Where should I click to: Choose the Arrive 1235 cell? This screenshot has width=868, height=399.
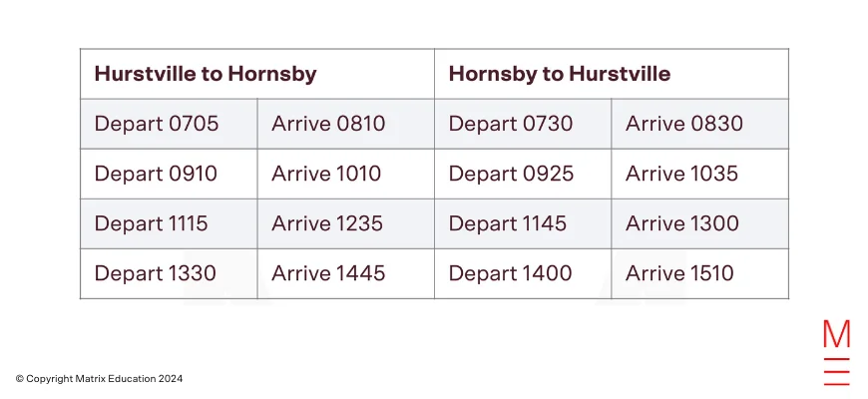(346, 223)
